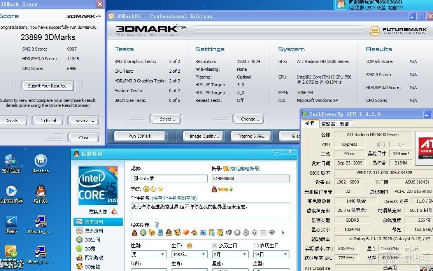Click the Intel Core i5 avatar image

pos(98,186)
